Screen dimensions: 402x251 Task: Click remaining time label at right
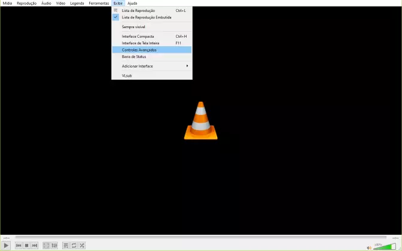395,238
